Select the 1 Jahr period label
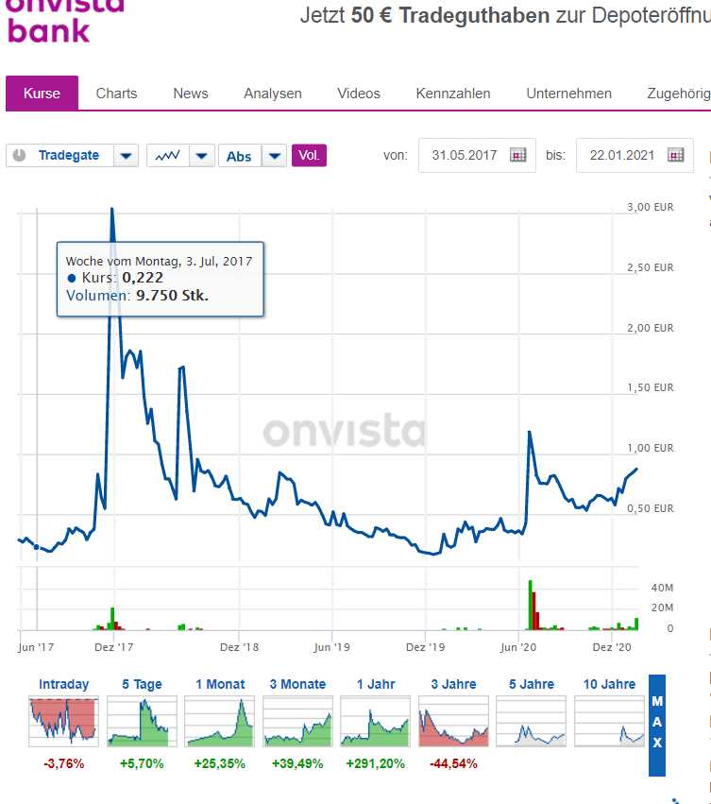This screenshot has width=711, height=804. coord(376,684)
